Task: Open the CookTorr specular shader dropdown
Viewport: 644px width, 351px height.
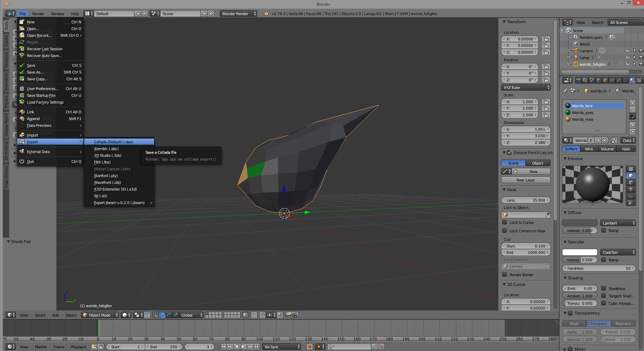Action: pyautogui.click(x=618, y=253)
